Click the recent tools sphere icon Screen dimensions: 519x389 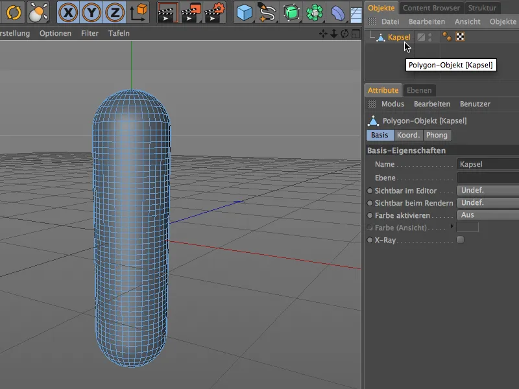tap(38, 12)
